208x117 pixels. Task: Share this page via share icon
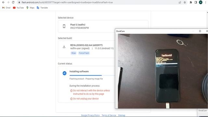point(180,2)
